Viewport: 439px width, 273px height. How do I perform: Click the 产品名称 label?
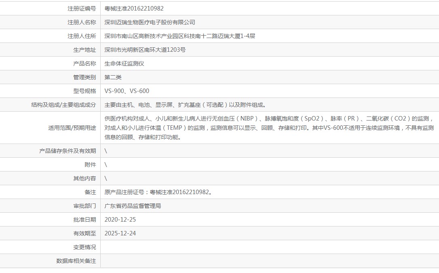click(84, 63)
